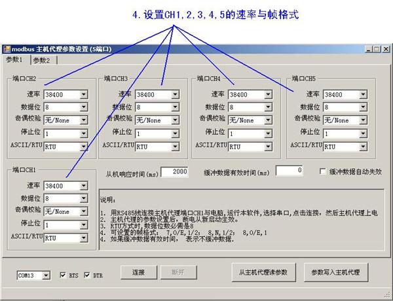The image size is (393, 301).
Task: Open the COM13 serial port dropdown
Action: 33,275
